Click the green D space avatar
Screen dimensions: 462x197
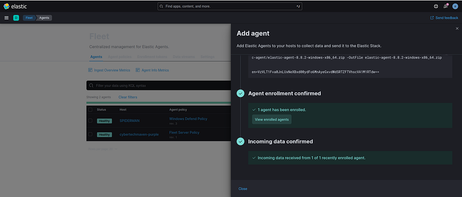tap(16, 18)
